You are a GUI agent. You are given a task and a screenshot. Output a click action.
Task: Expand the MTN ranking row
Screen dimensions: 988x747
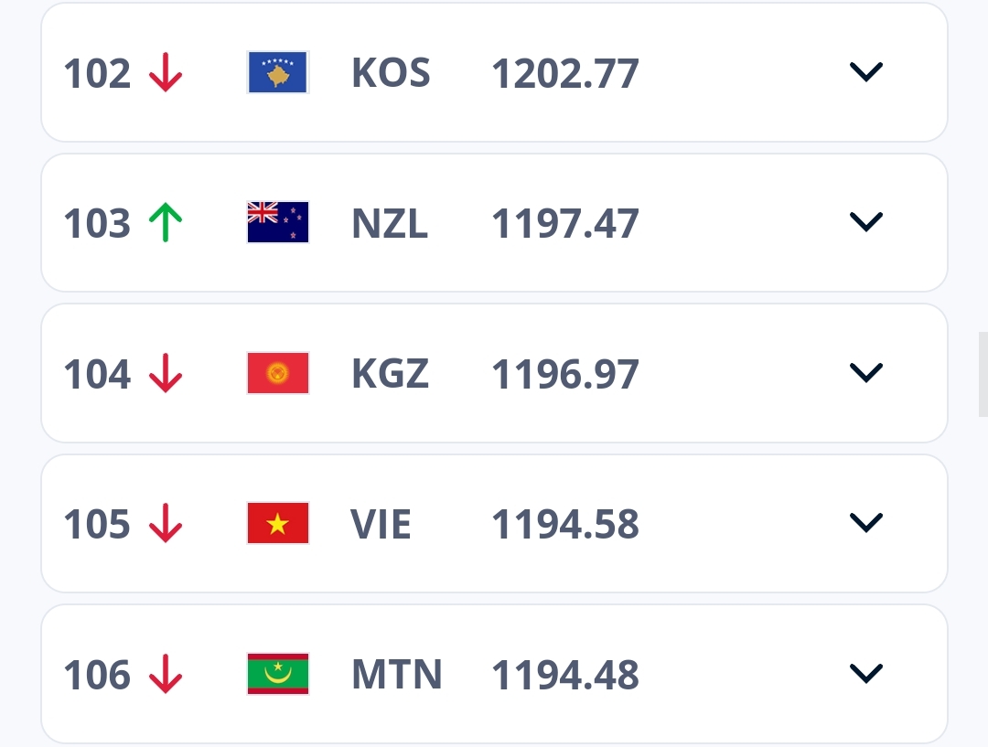point(865,674)
